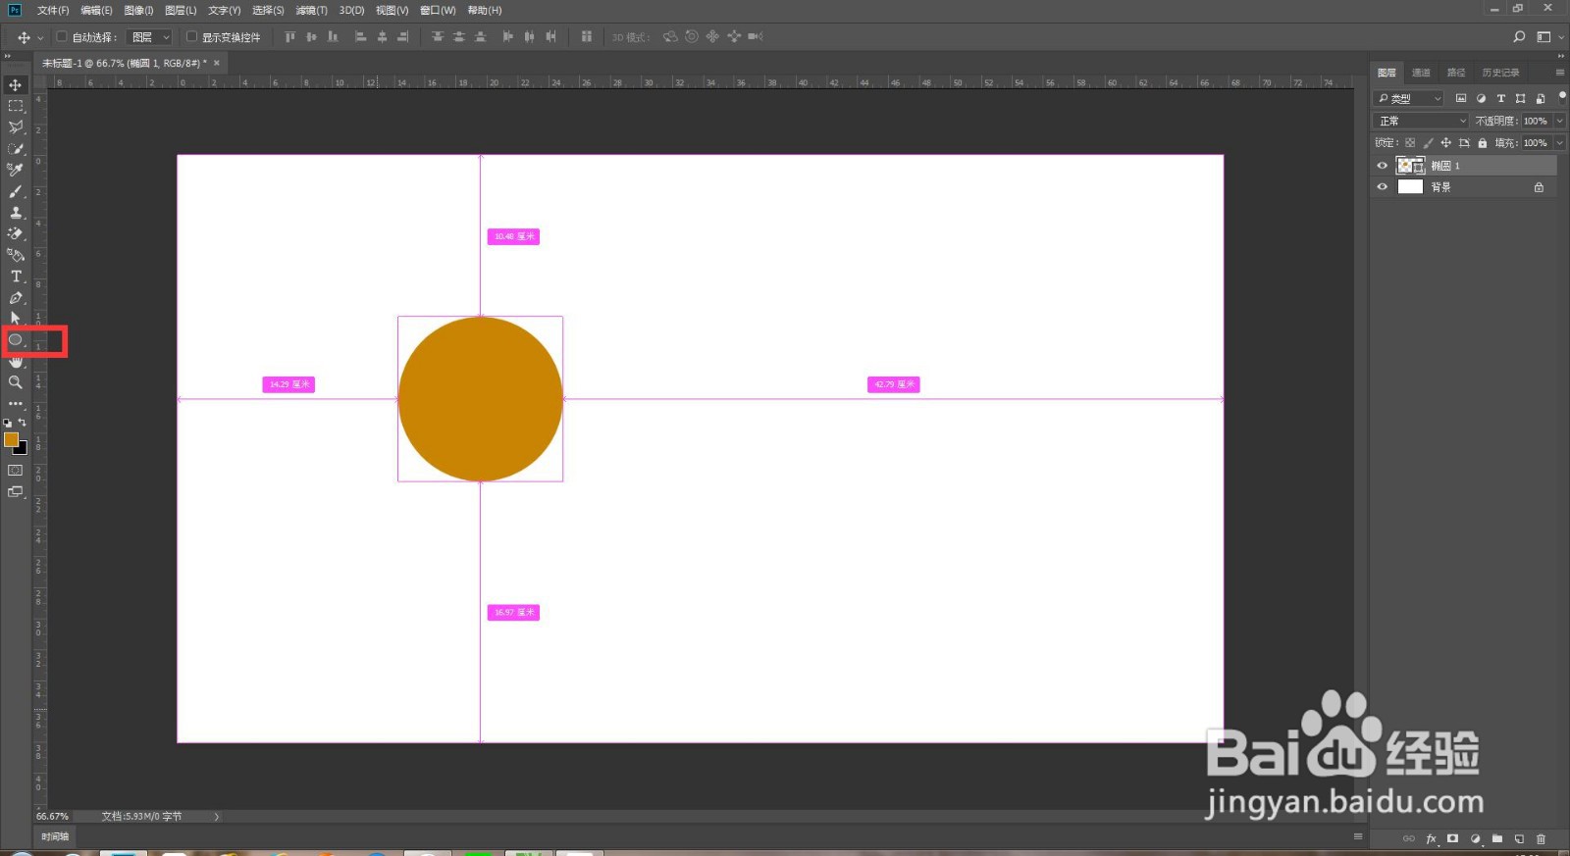This screenshot has height=856, width=1570.
Task: Select the Brush tool
Action: (16, 191)
